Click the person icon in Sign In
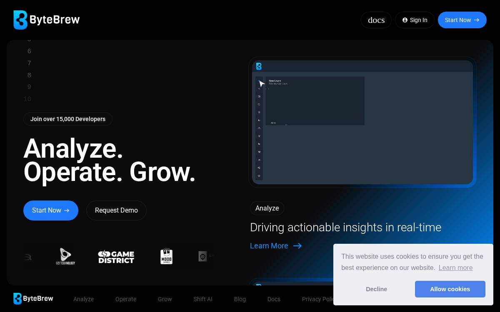Image resolution: width=500 pixels, height=312 pixels. click(405, 20)
